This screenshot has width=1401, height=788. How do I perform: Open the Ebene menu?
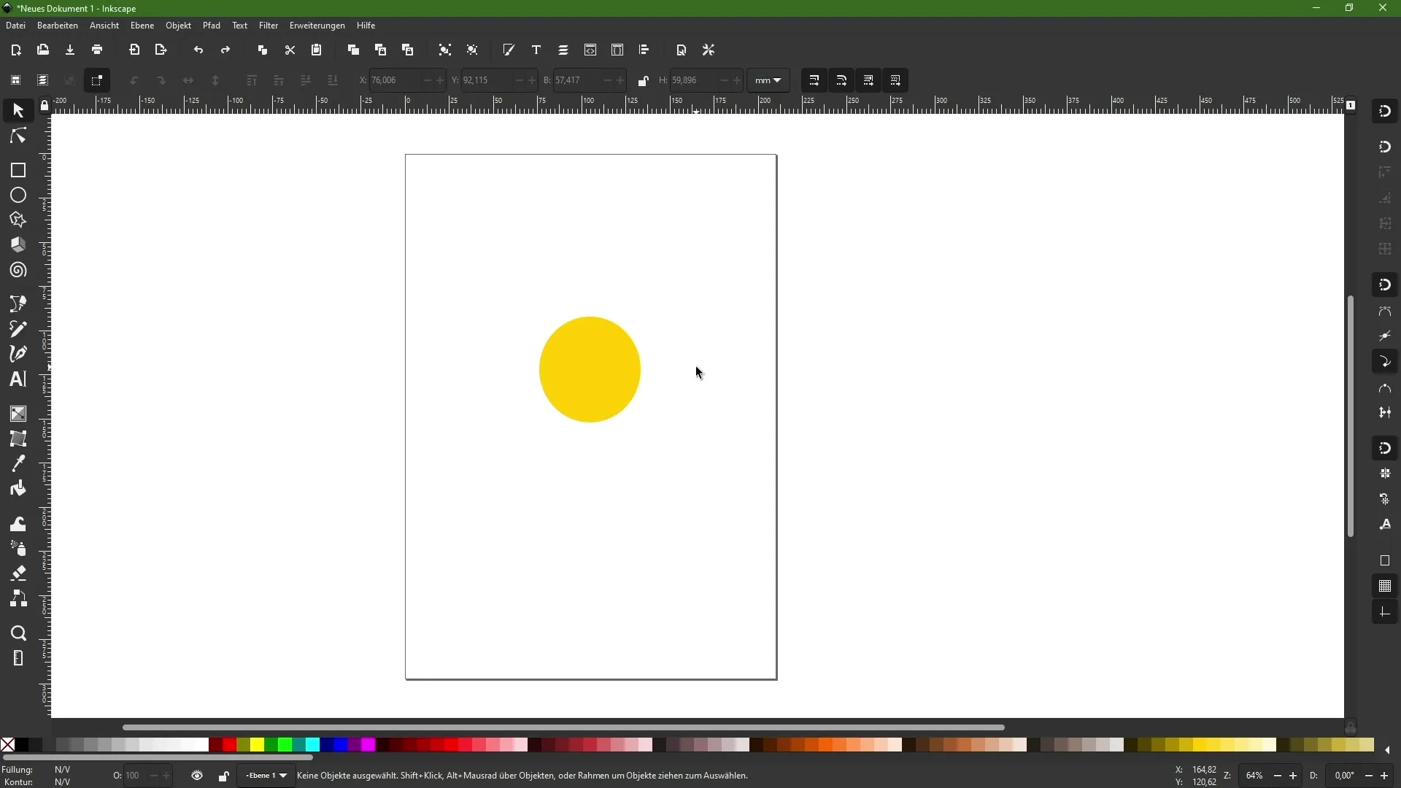(x=142, y=26)
